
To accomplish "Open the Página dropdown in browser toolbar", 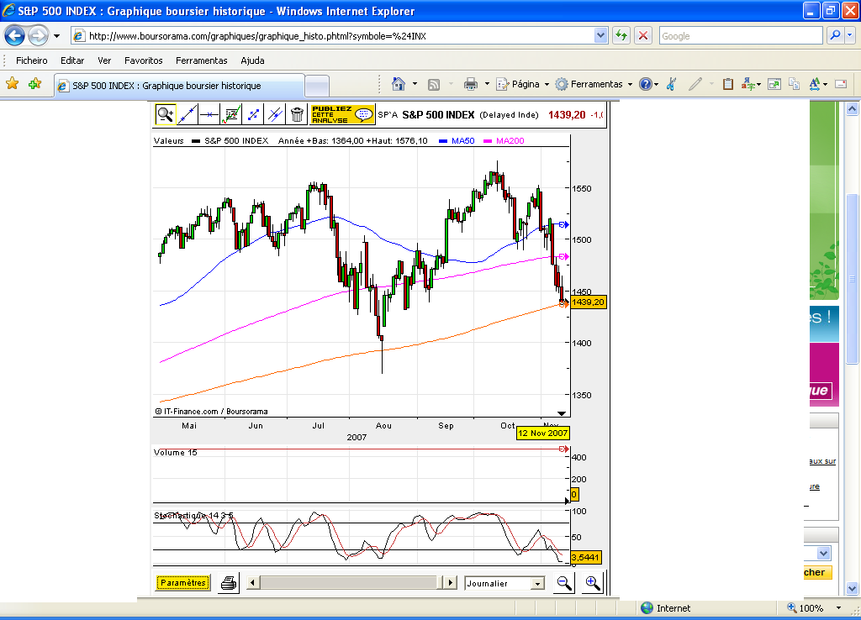I will pyautogui.click(x=526, y=84).
